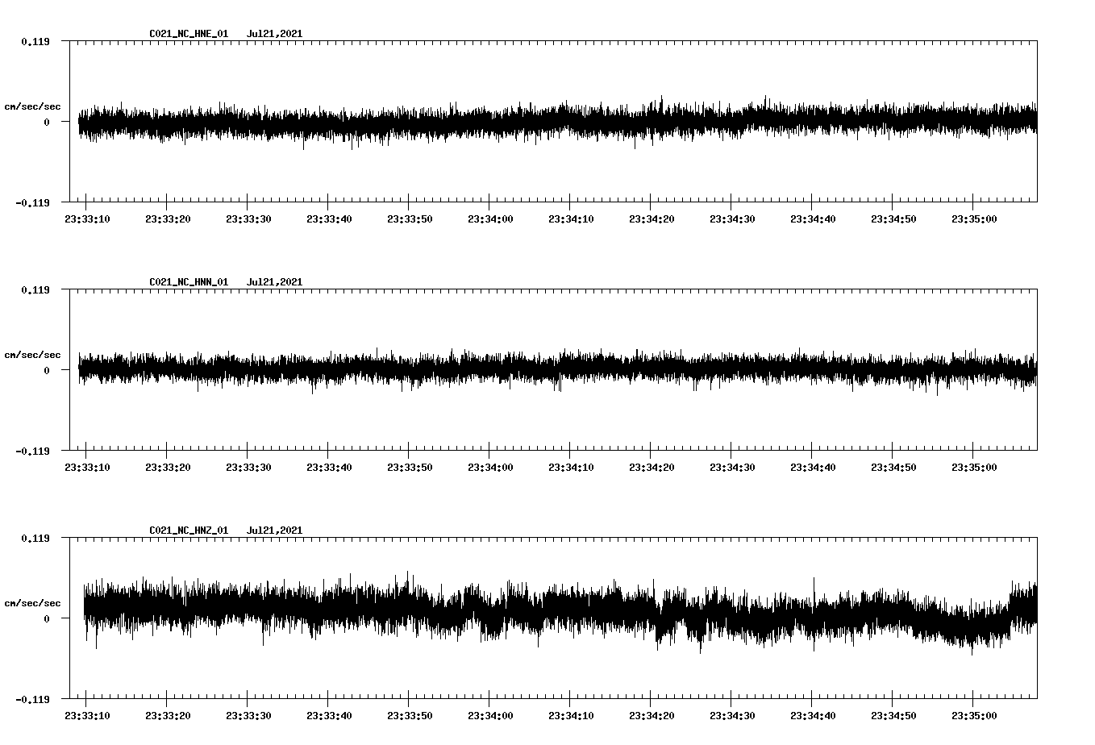Click the C021_NC_HNN_01 channel title

click(x=187, y=281)
